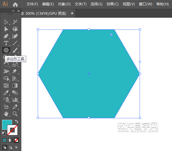Select the Magic Wand tool
The height and width of the screenshot is (151, 172).
tap(15, 22)
